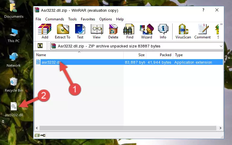The width and height of the screenshot is (232, 145).
Task: Start the VirusScan tool
Action: 183,31
